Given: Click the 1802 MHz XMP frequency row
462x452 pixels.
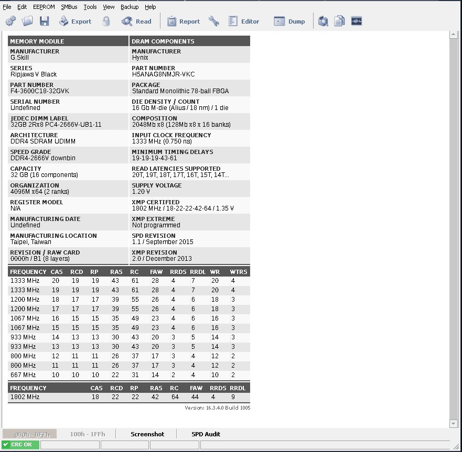Looking at the screenshot, I should 129,397.
